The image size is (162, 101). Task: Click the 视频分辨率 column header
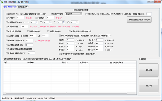[84, 62]
